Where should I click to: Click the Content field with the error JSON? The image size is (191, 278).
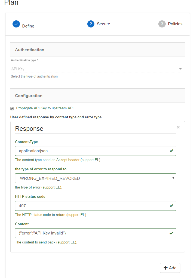[82, 233]
